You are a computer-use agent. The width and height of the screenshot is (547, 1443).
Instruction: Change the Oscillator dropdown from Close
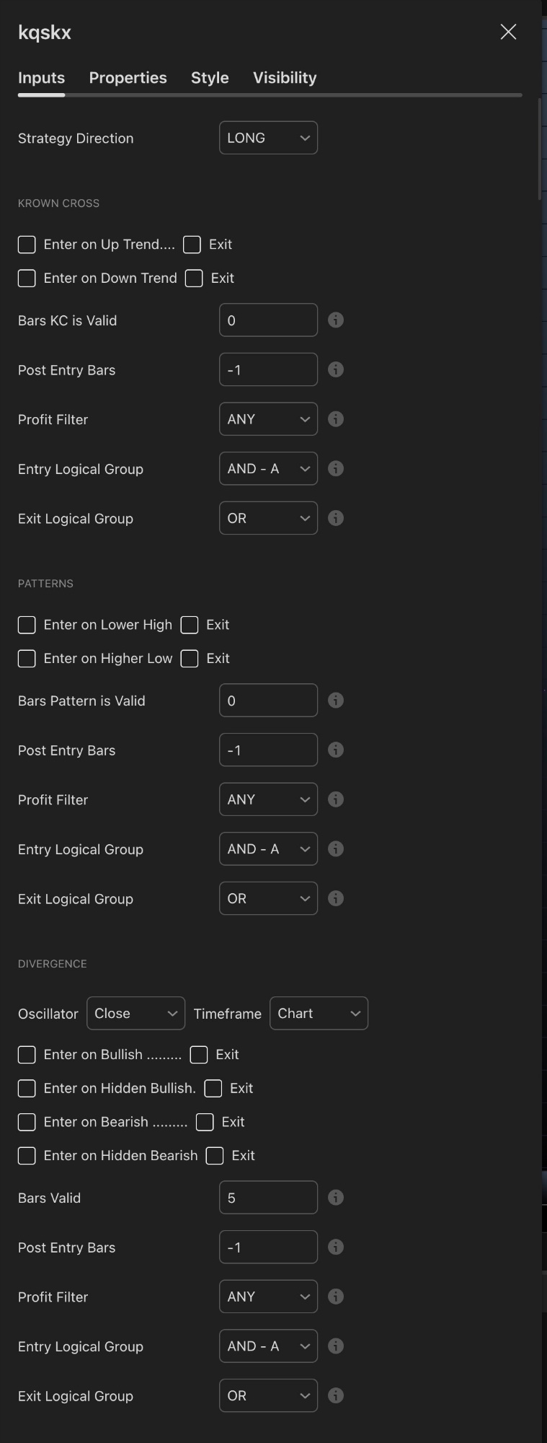(135, 1013)
